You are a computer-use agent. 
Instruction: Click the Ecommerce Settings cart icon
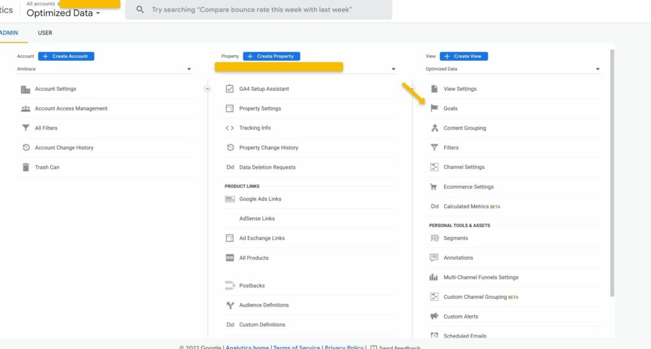tap(434, 187)
